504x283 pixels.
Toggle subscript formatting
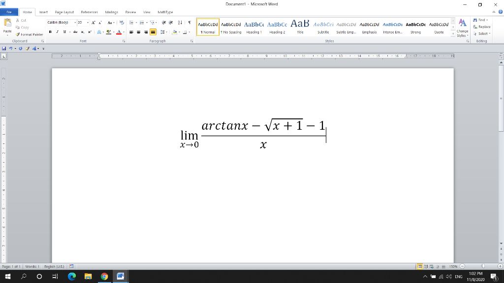(82, 32)
